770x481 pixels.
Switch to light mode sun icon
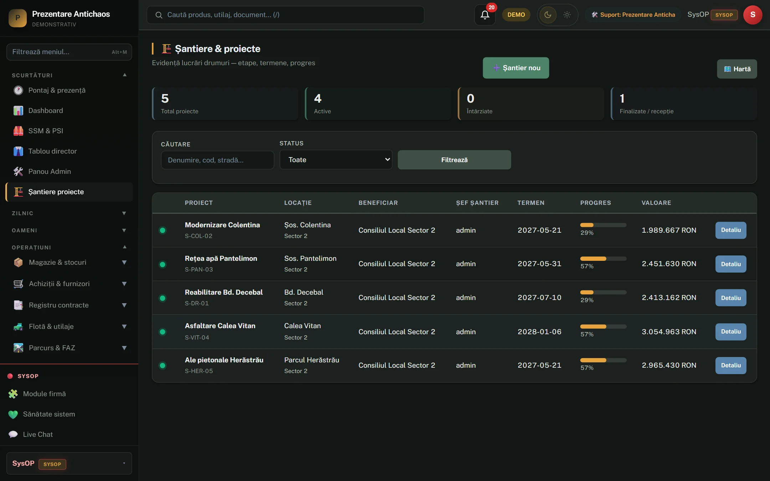point(567,15)
